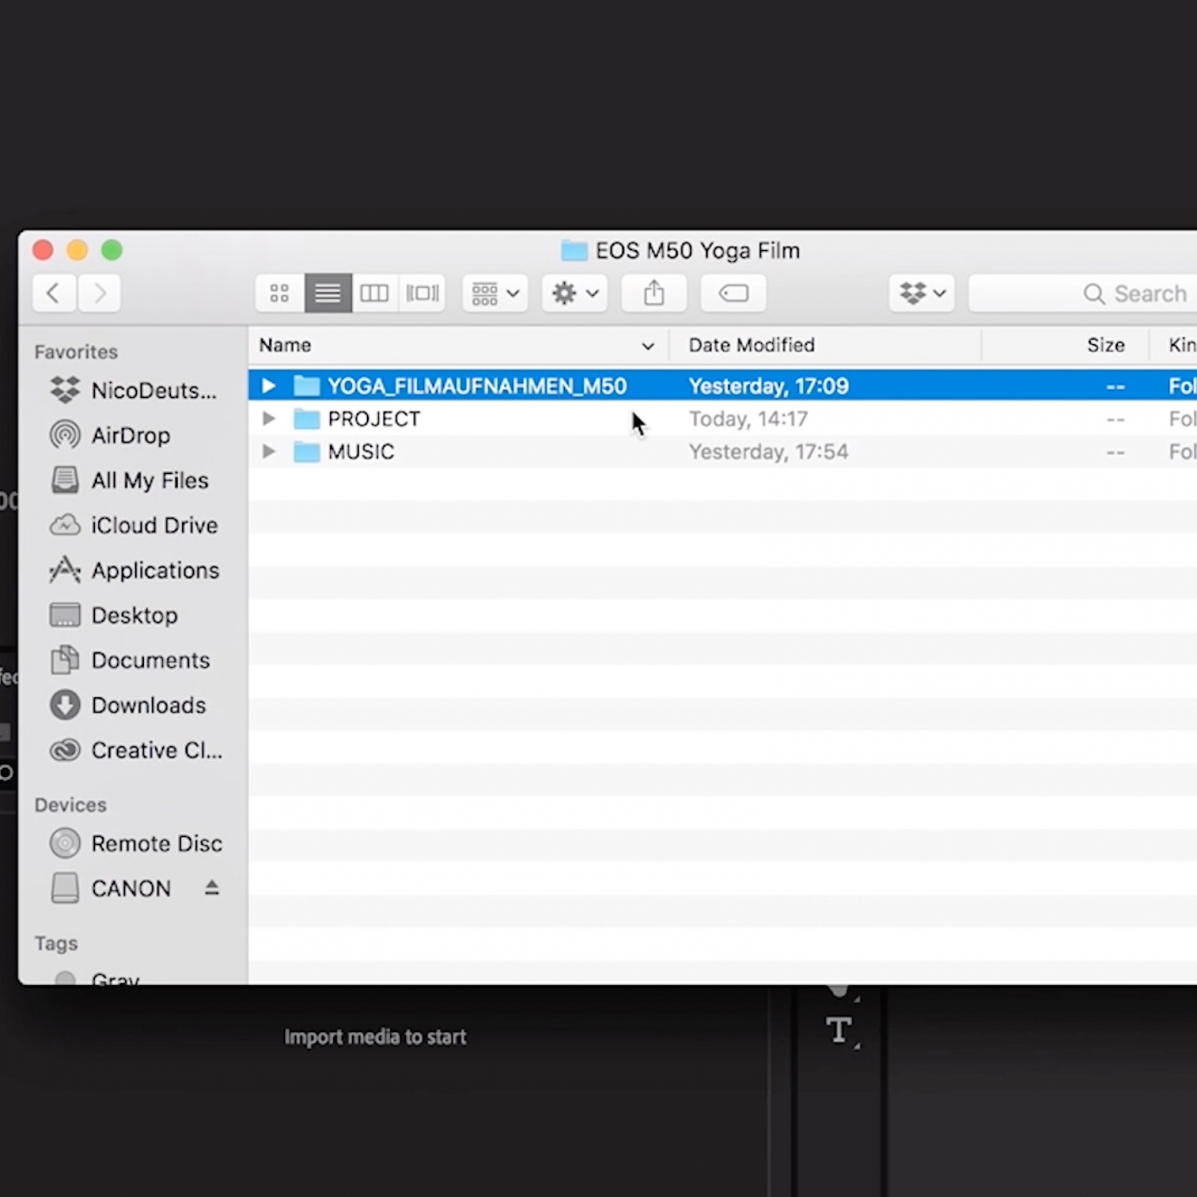Open the gear Action menu

point(575,293)
